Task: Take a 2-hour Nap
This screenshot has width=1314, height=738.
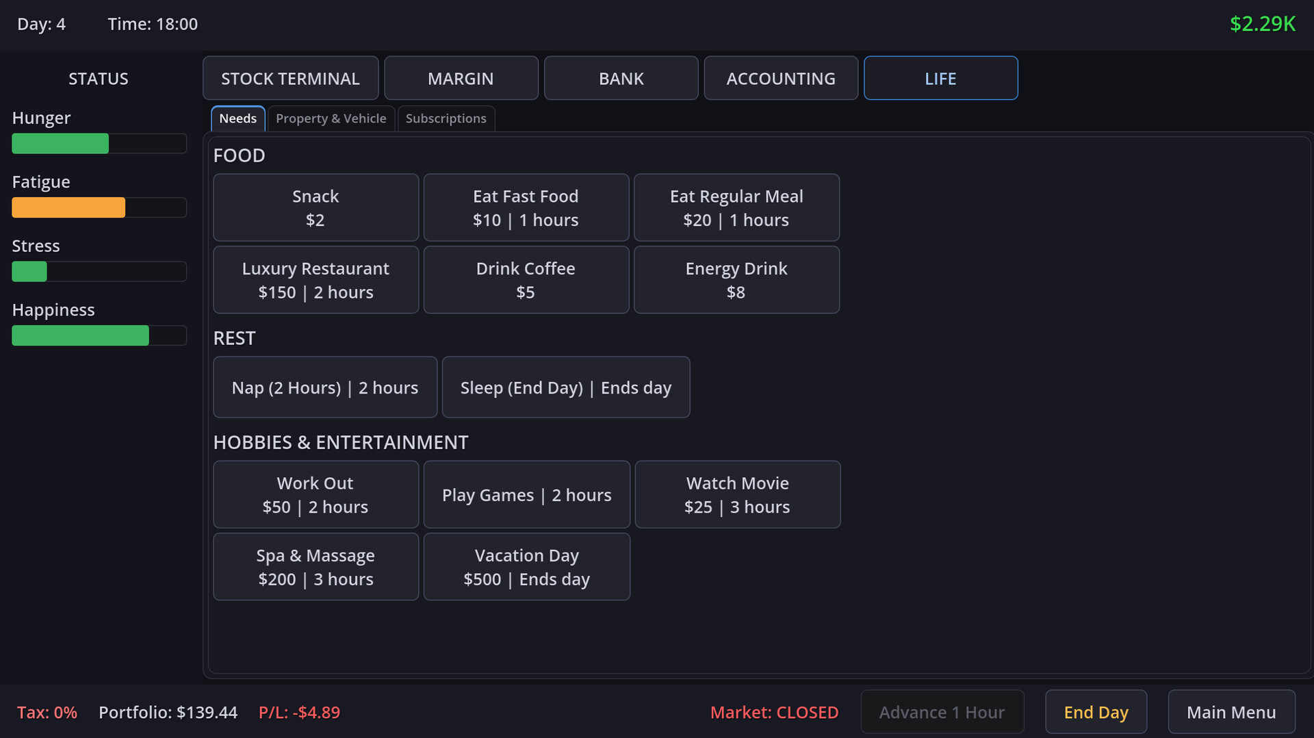Action: [x=324, y=387]
